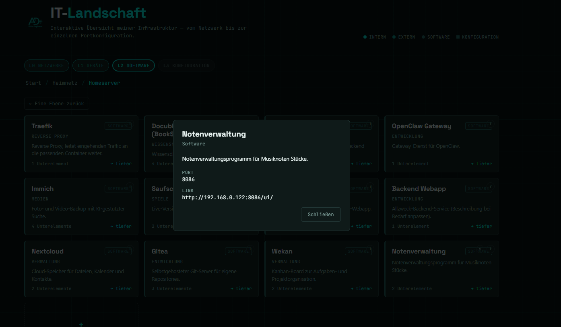Image resolution: width=561 pixels, height=327 pixels.
Task: Open the info icon on Notenverwaltung card
Action: [x=491, y=249]
